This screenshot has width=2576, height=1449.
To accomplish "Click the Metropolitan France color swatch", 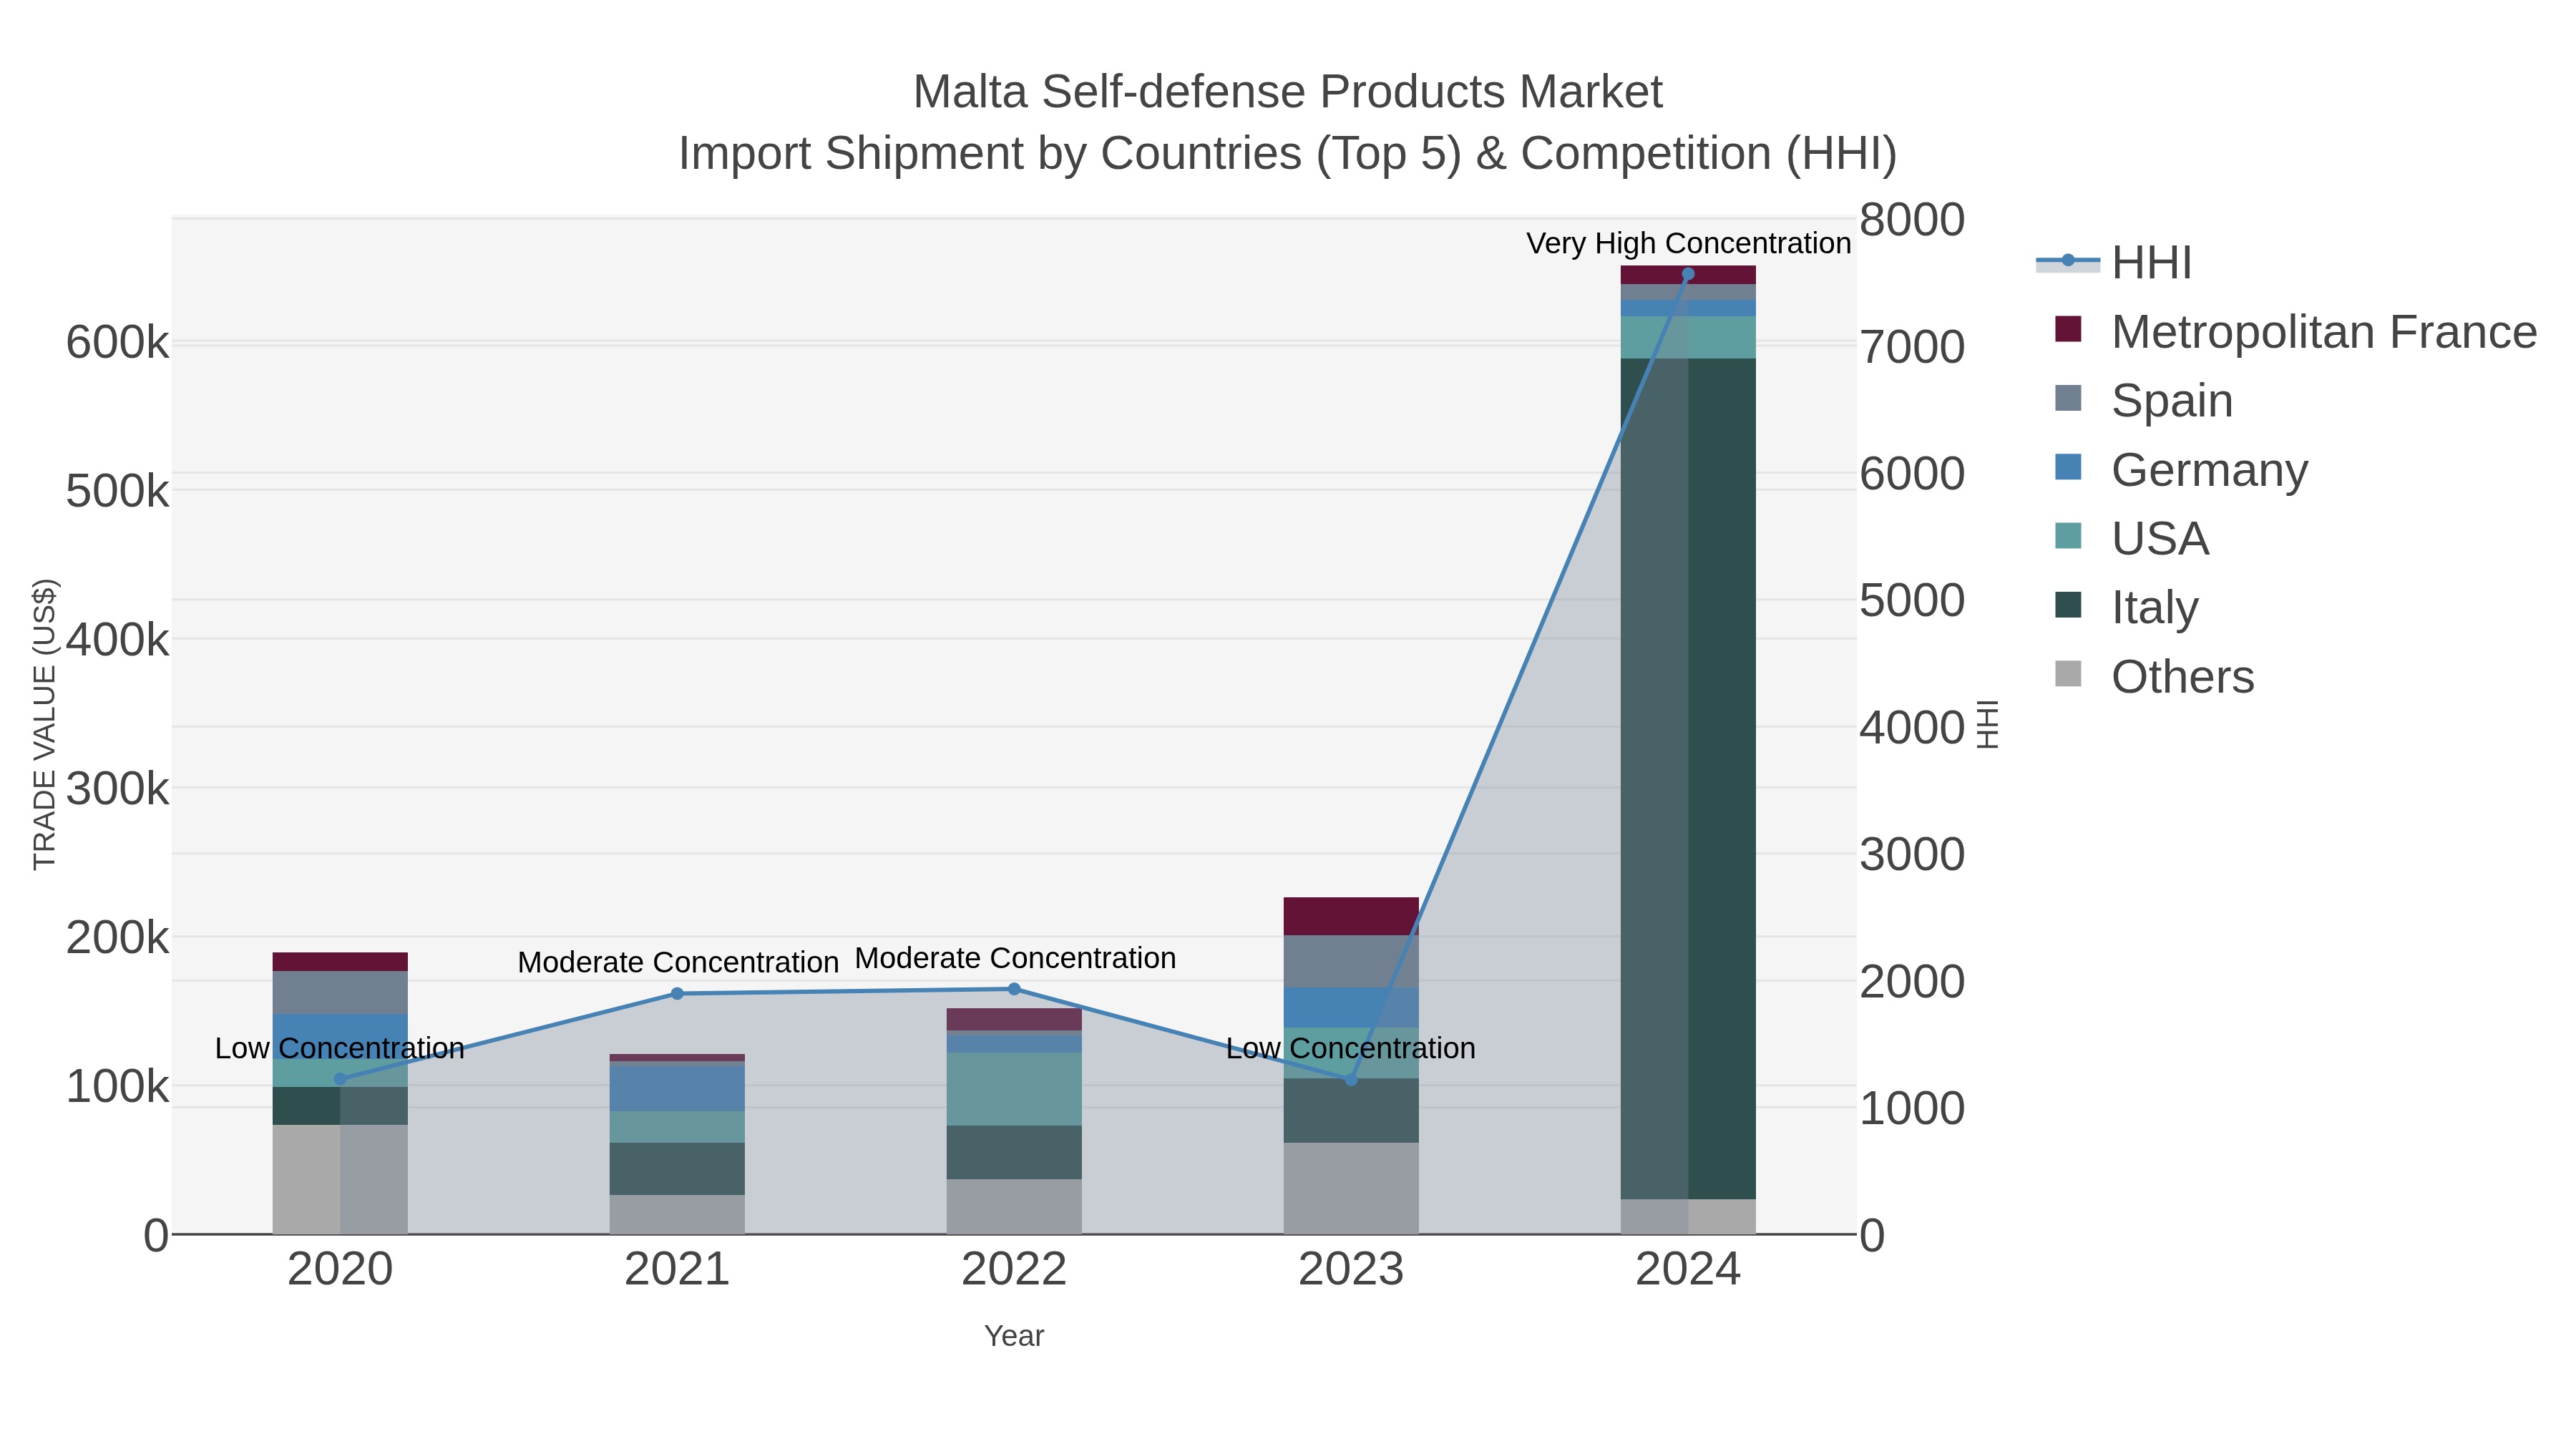I will pos(2068,329).
